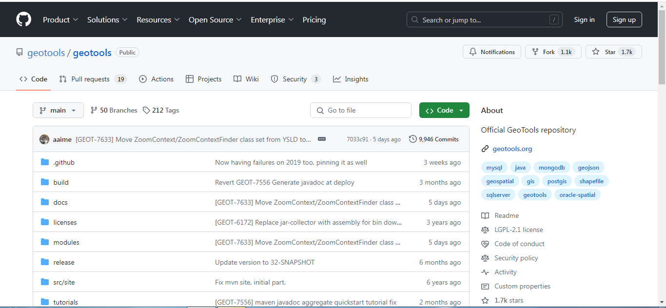
Task: Expand the Solutions menu
Action: click(107, 20)
